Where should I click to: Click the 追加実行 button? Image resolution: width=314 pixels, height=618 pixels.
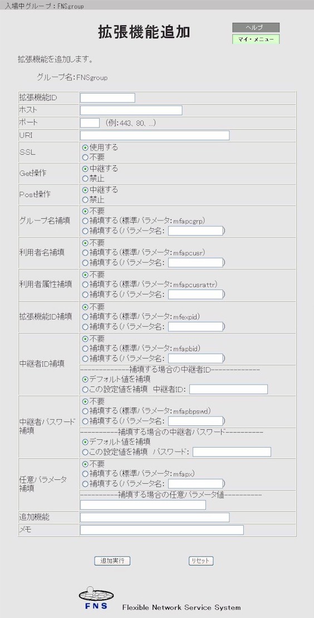click(x=112, y=561)
